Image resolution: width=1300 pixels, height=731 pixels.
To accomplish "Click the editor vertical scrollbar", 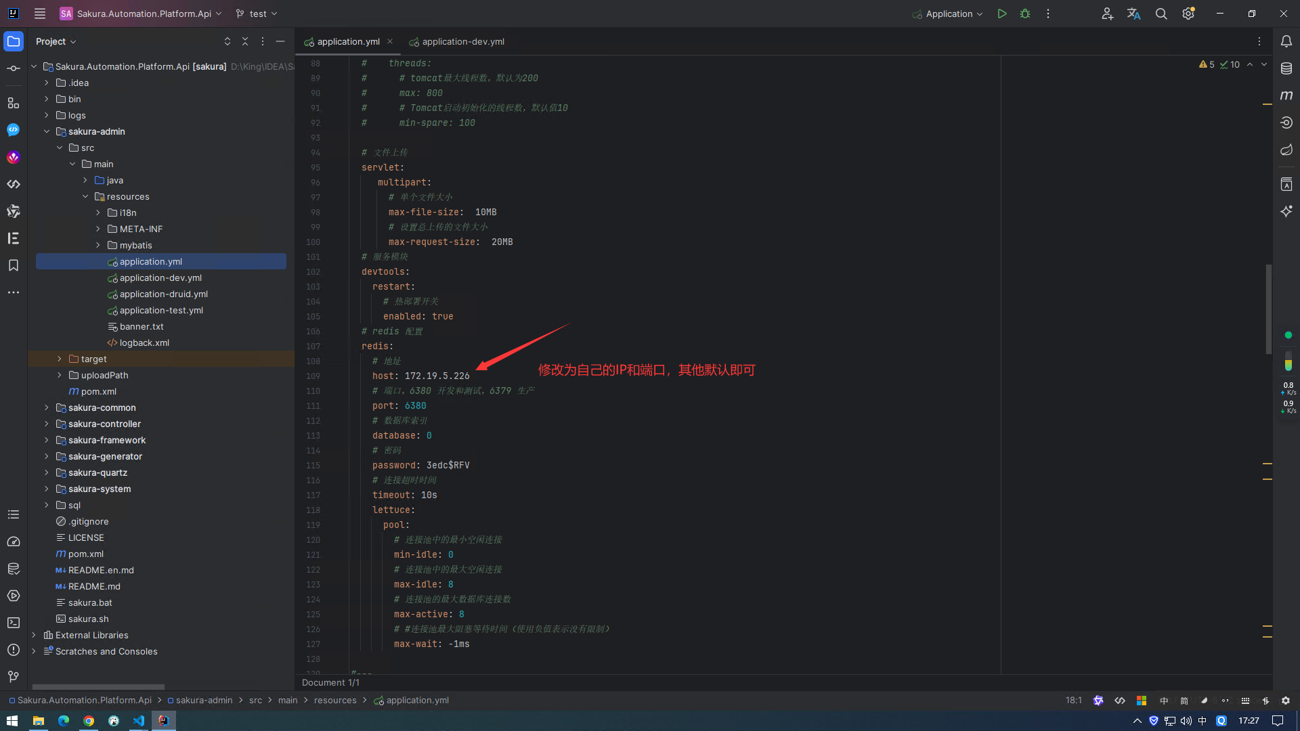I will click(x=1268, y=309).
